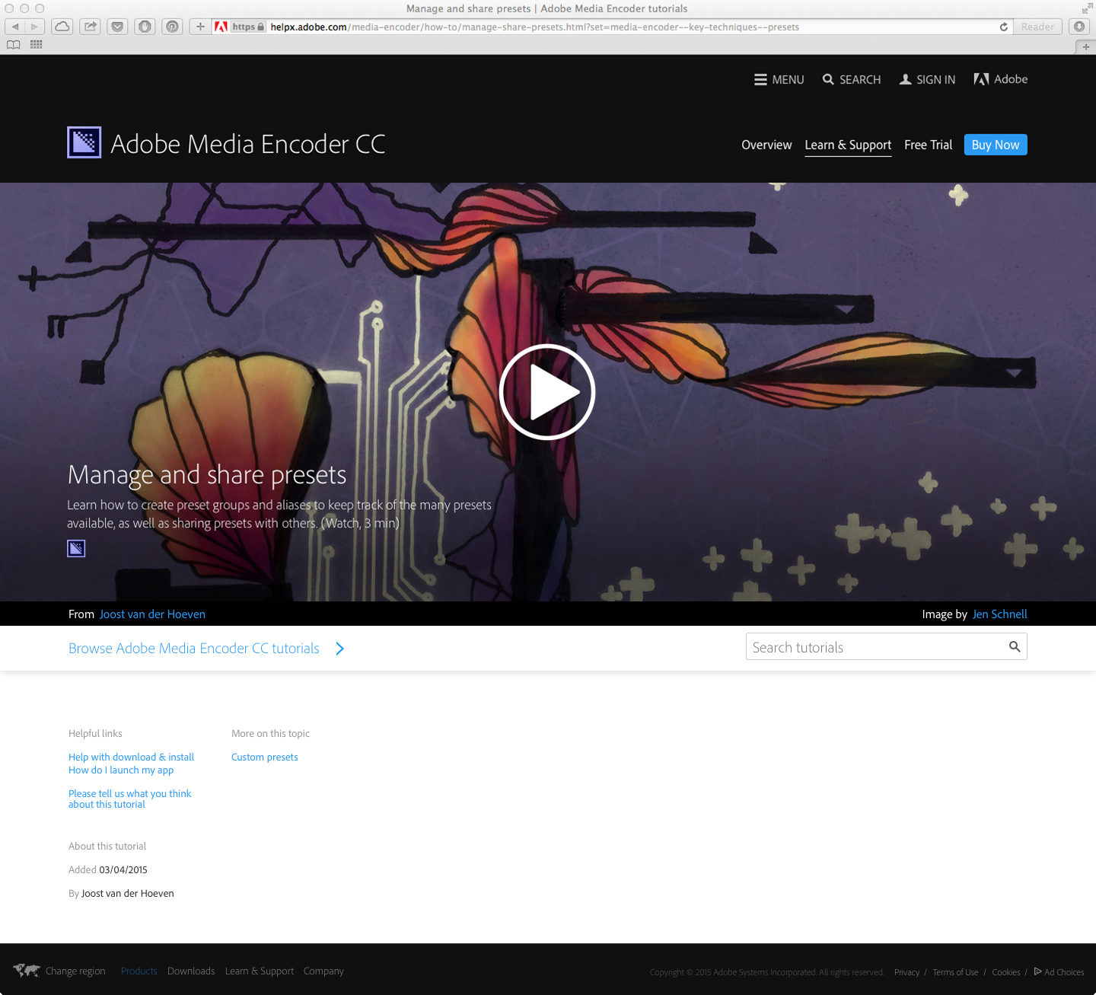This screenshot has height=995, width=1096.
Task: Open the MENU hamburger navigation
Action: (779, 80)
